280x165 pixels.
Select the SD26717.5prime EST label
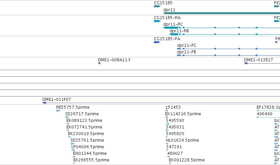coord(82,114)
